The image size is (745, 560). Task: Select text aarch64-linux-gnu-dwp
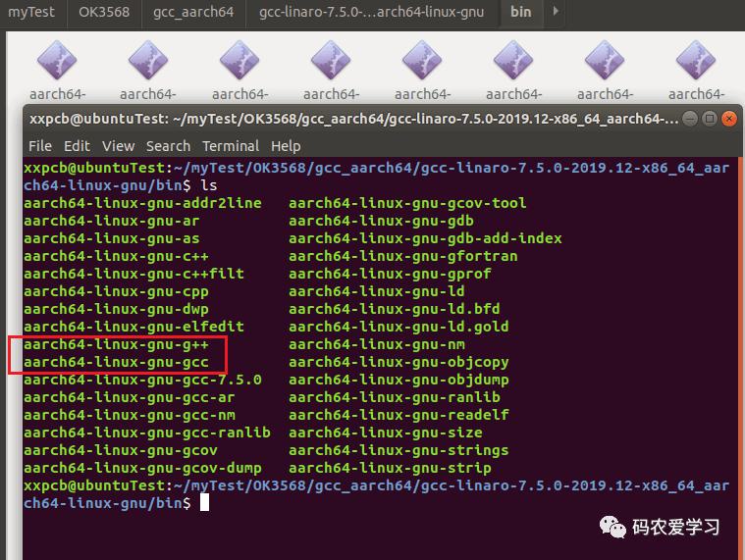[x=116, y=309]
